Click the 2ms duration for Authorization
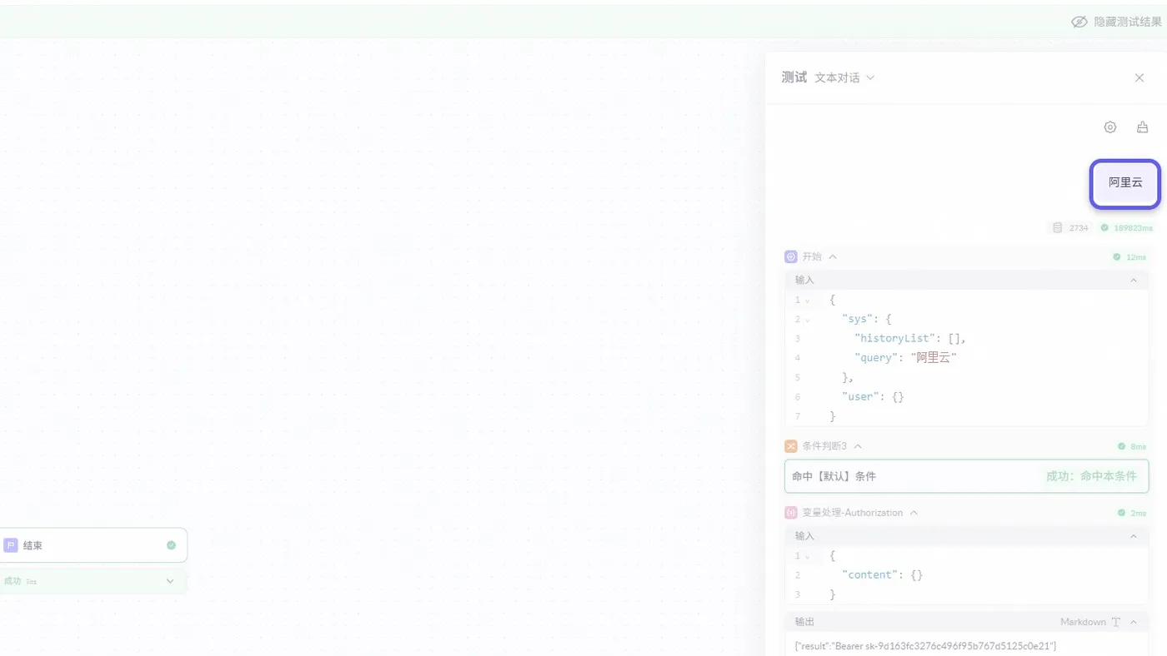 [1139, 514]
